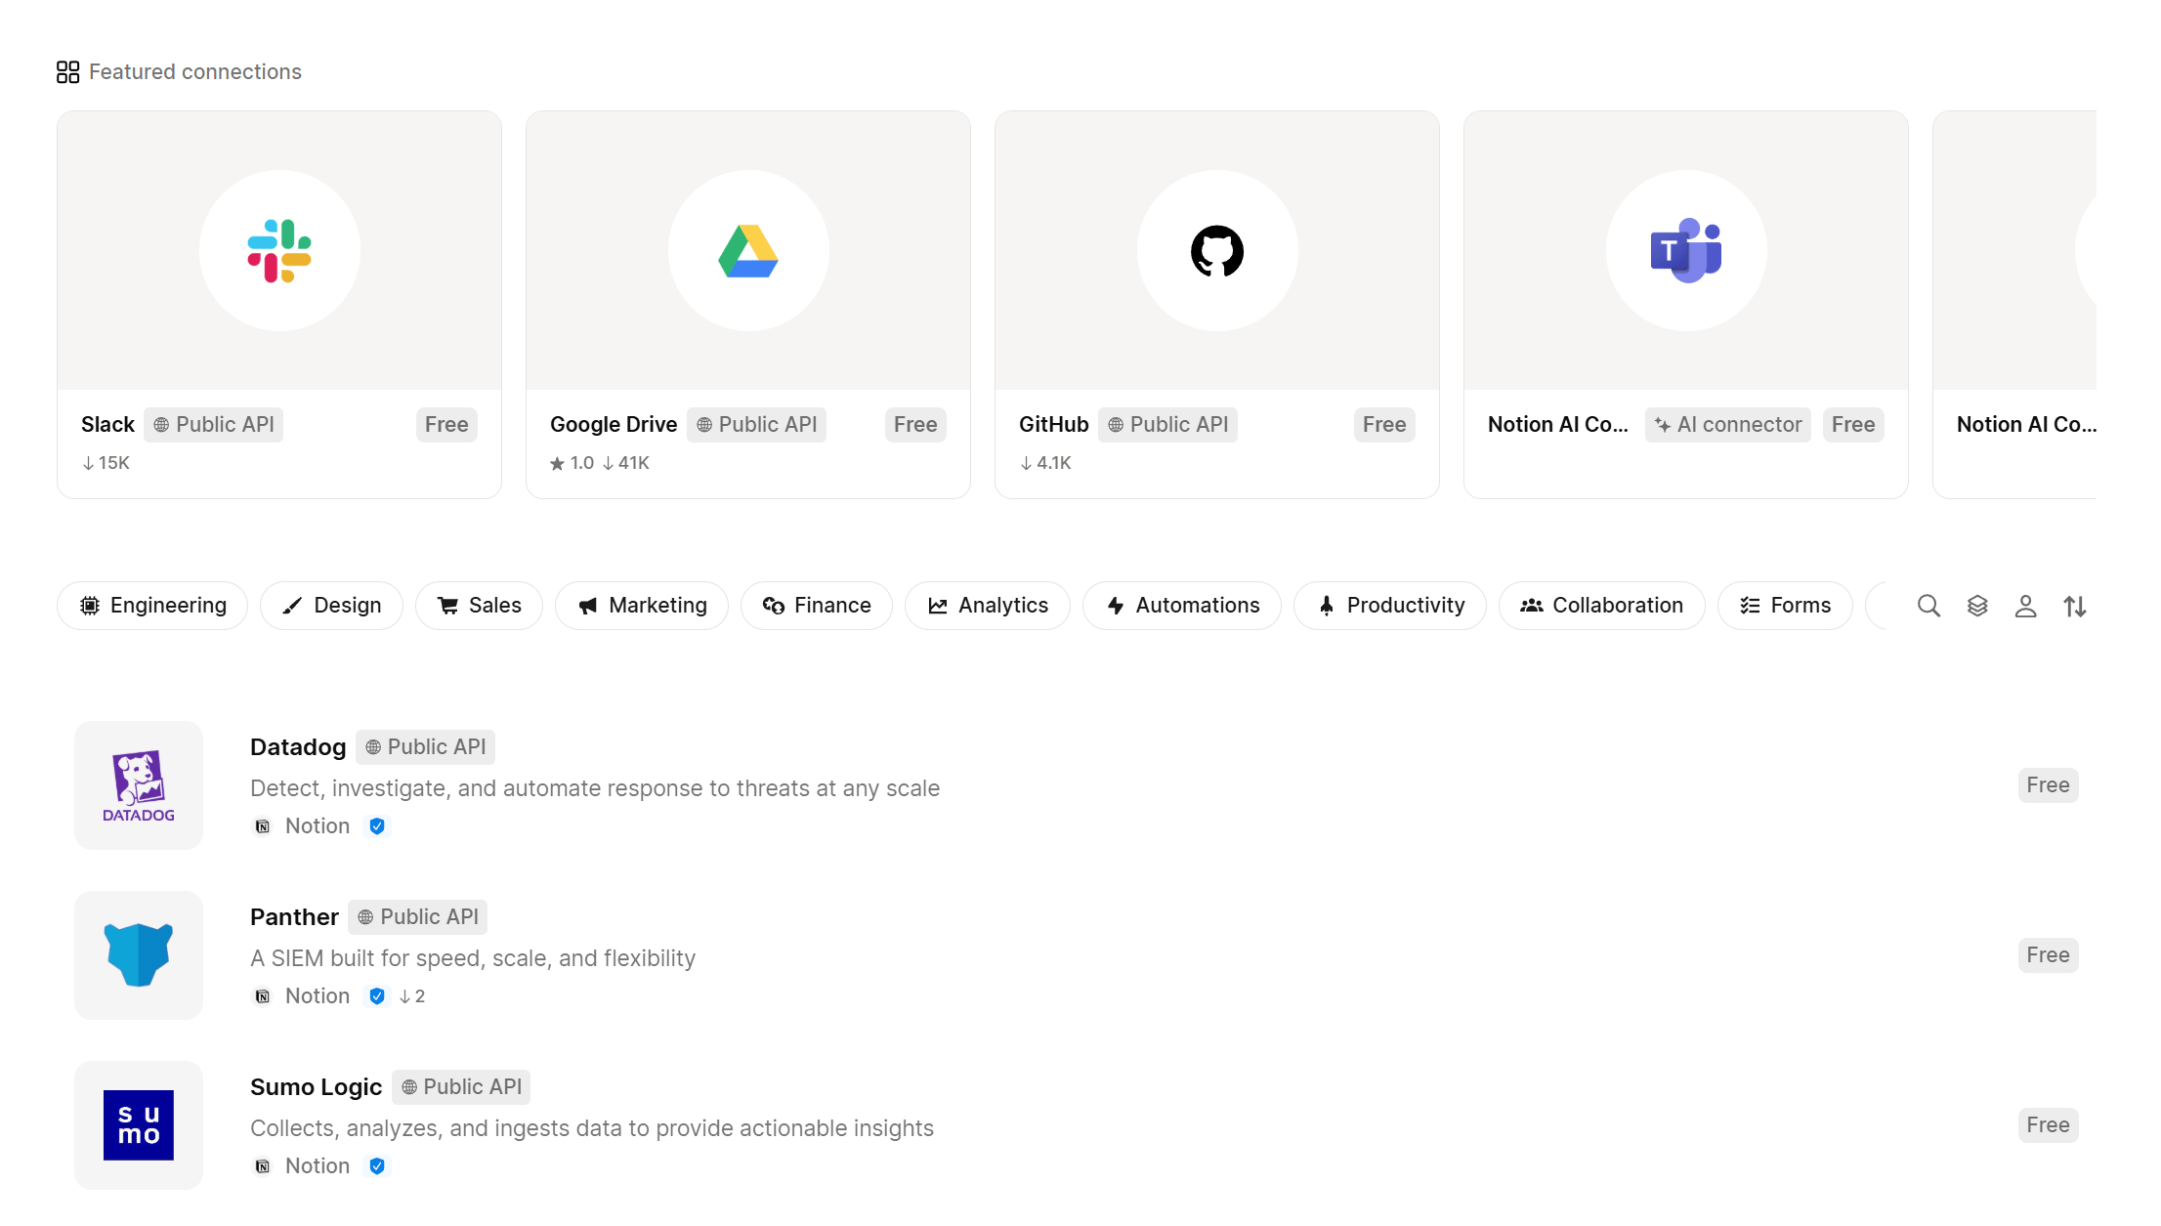Open the Google Drive logo thumbnail
The image size is (2161, 1226).
click(x=748, y=251)
